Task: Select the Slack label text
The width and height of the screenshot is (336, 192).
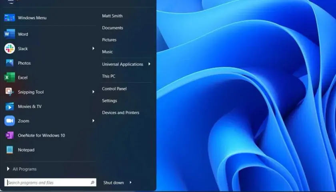Action: (x=23, y=49)
